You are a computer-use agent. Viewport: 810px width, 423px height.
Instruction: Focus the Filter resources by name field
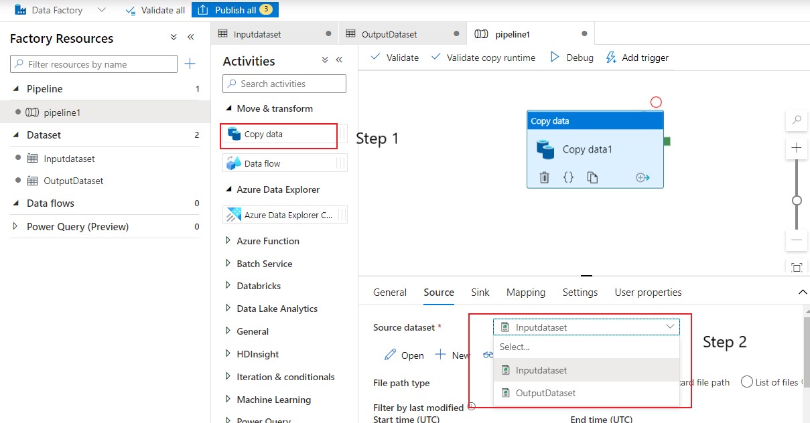(x=94, y=64)
